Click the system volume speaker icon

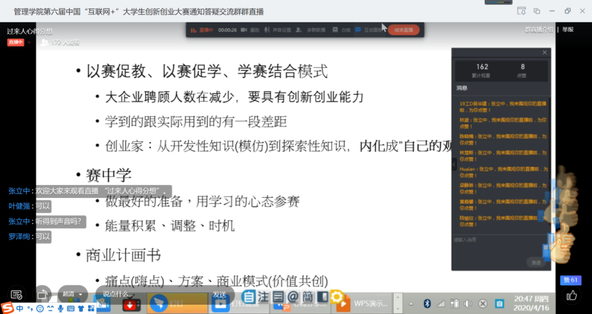tap(468, 303)
